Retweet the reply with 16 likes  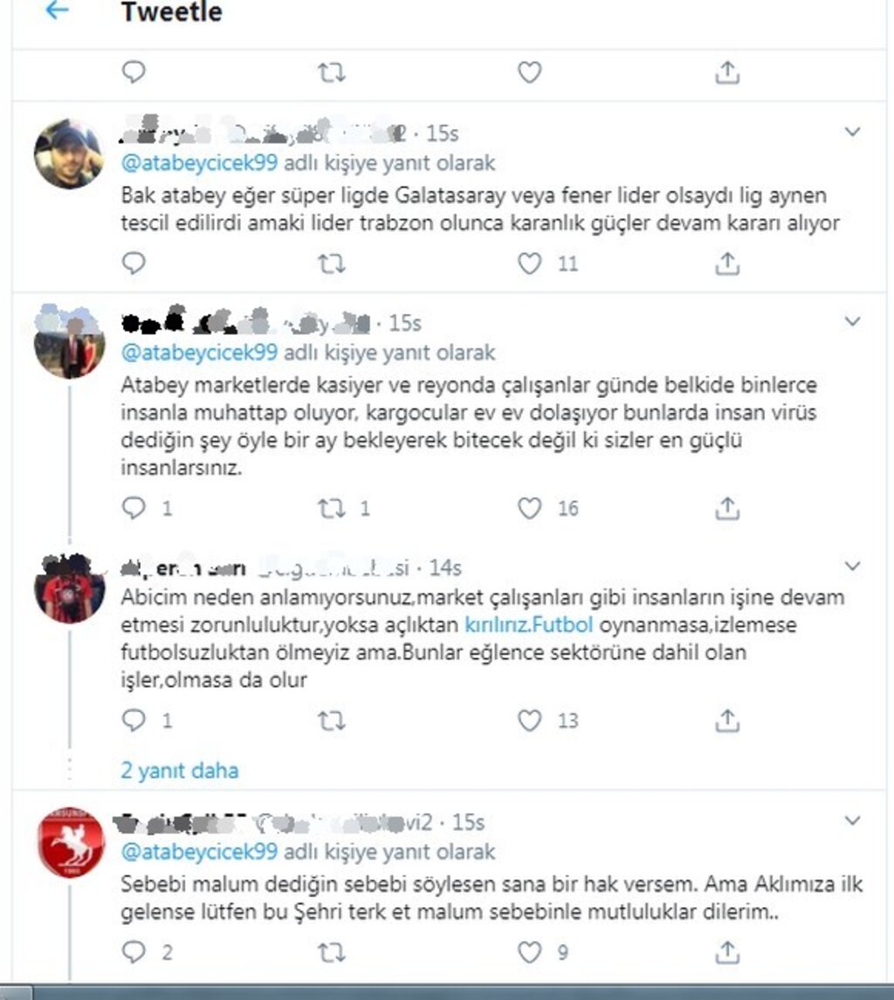click(x=331, y=509)
